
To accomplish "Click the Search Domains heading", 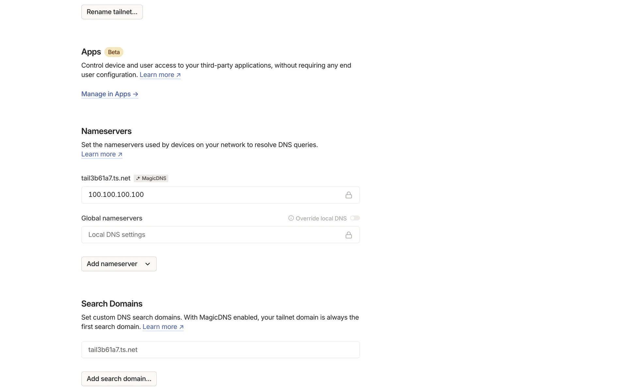I will coord(112,304).
